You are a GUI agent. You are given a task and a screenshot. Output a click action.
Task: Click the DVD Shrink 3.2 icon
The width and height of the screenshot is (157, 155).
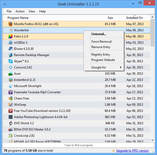pyautogui.click(x=11, y=123)
